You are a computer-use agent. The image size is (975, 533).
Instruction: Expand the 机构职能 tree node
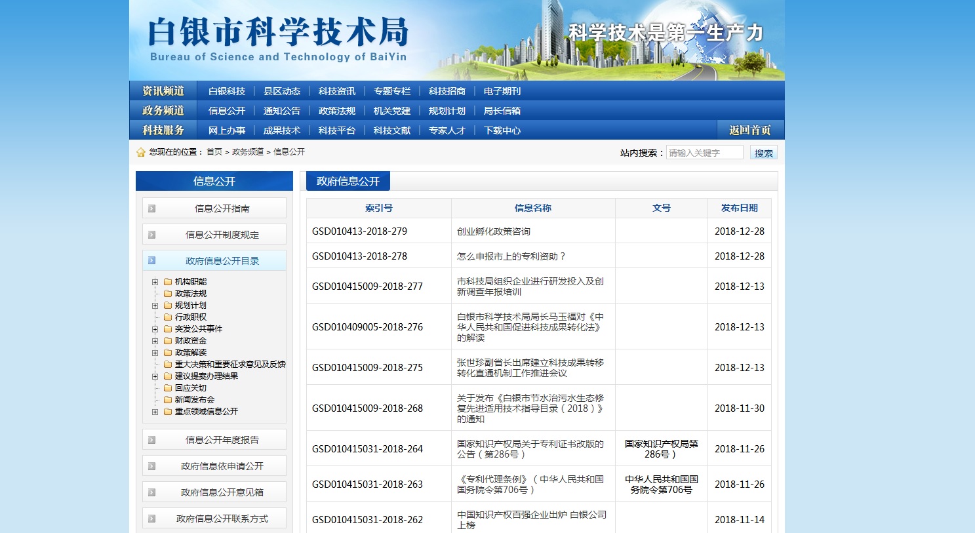155,282
